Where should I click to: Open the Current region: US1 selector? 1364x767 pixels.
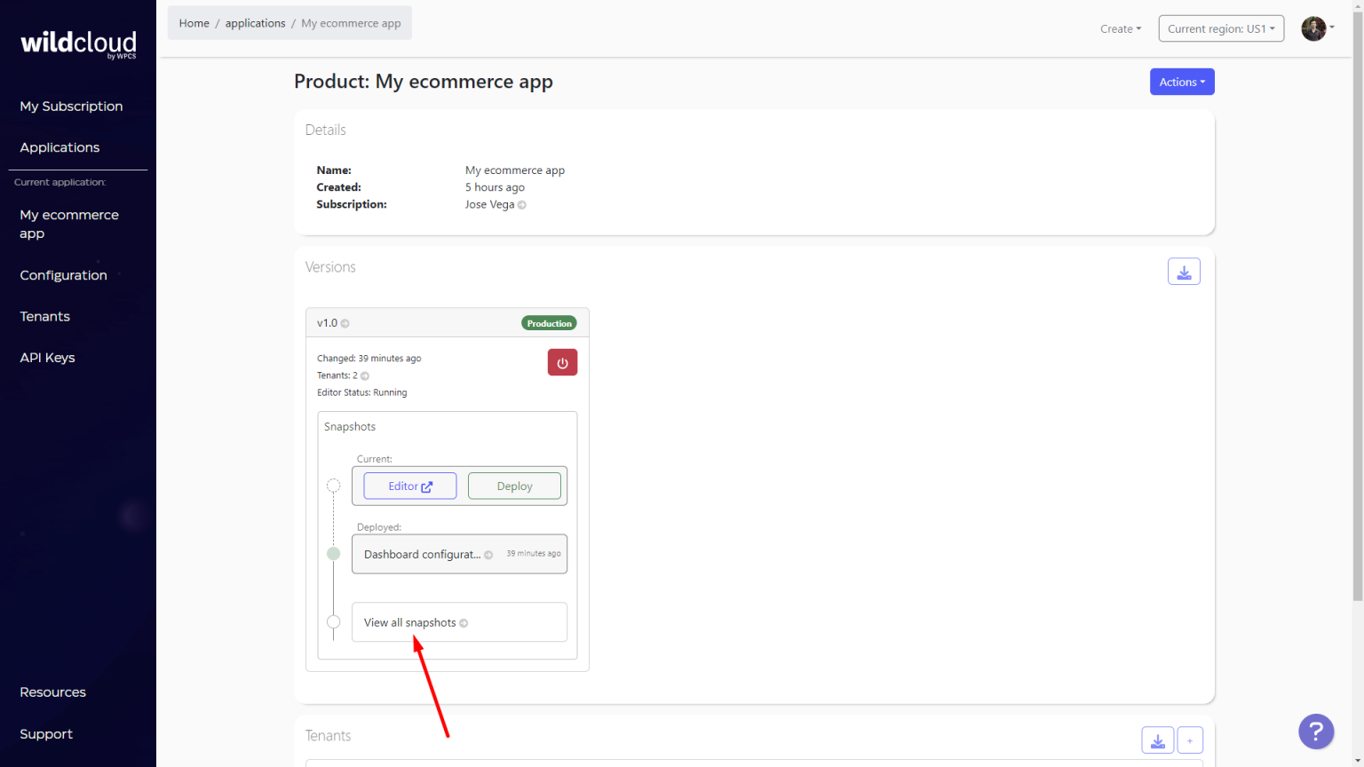[x=1221, y=28]
